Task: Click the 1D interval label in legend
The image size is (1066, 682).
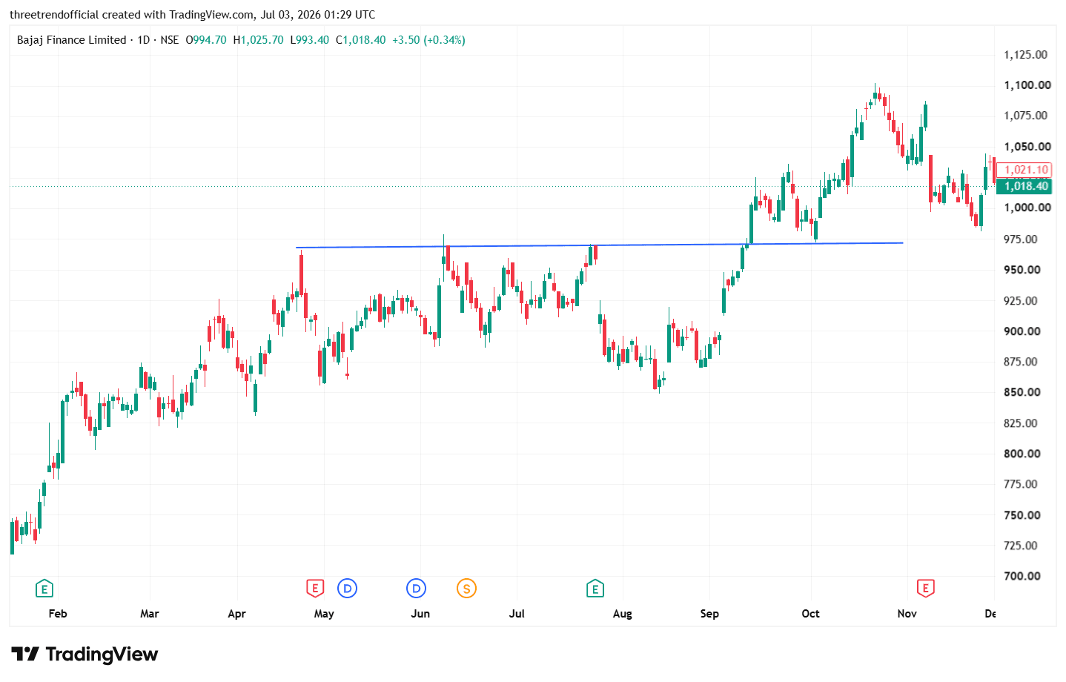Action: tap(144, 40)
